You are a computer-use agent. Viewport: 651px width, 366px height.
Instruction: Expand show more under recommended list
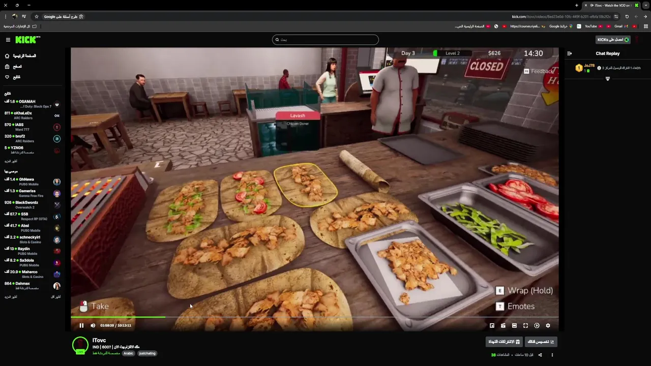11,297
